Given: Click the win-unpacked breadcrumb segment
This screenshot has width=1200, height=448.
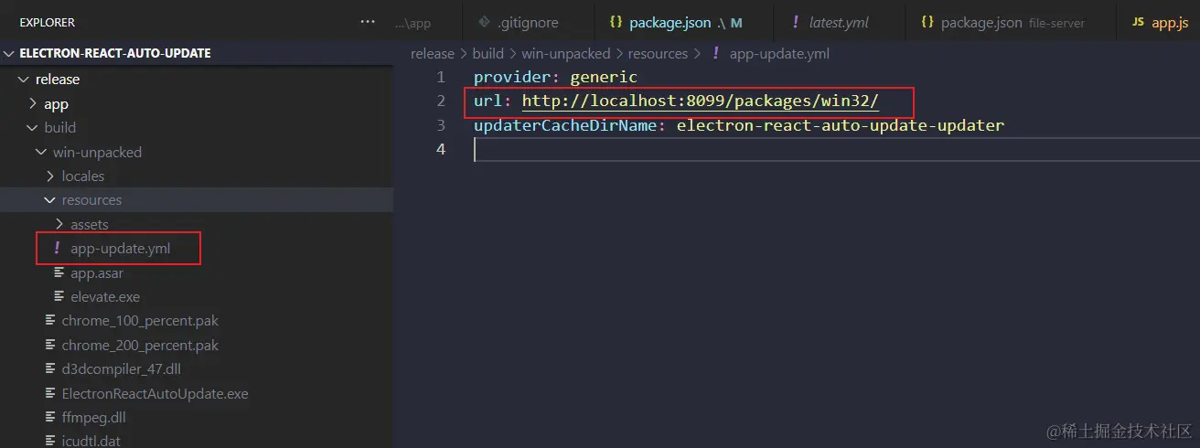Looking at the screenshot, I should pyautogui.click(x=565, y=54).
